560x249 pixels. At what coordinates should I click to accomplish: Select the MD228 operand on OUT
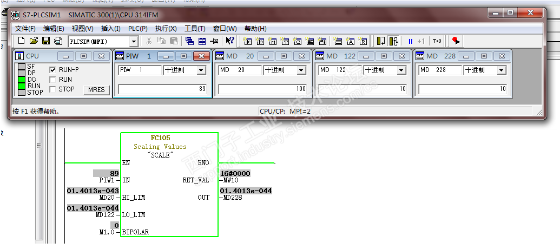click(x=232, y=197)
